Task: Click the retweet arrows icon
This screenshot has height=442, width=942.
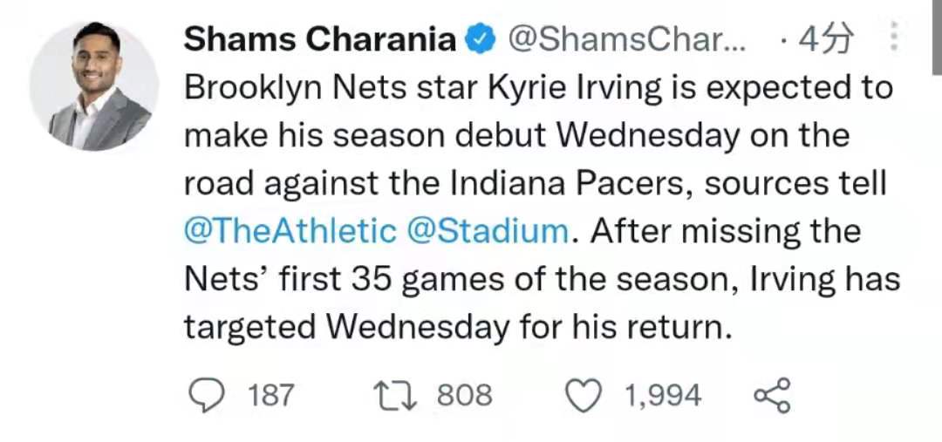Action: click(393, 396)
